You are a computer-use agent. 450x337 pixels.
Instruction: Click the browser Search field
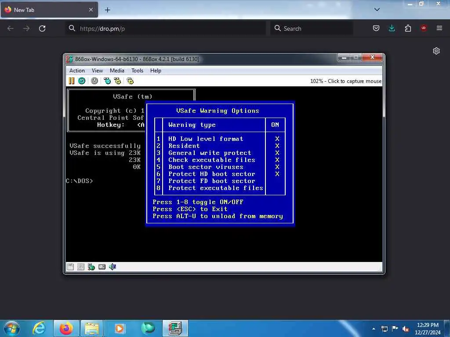(x=312, y=29)
